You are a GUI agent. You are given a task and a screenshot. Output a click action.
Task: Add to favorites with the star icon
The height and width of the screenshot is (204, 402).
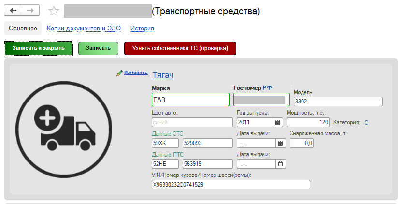click(54, 11)
